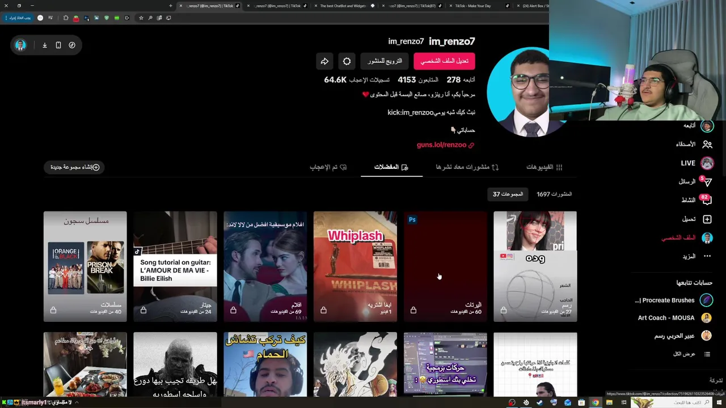Click Chrome icon in Windows taskbar
The width and height of the screenshot is (726, 408).
click(596, 403)
